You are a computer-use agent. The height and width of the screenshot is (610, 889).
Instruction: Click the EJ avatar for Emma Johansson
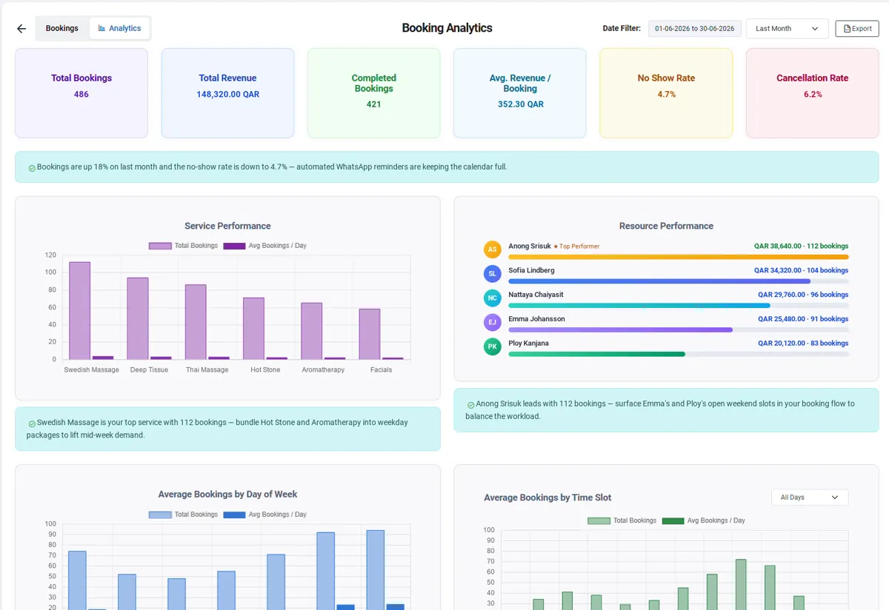click(x=493, y=323)
